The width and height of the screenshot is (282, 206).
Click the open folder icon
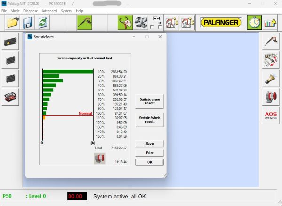(12, 22)
